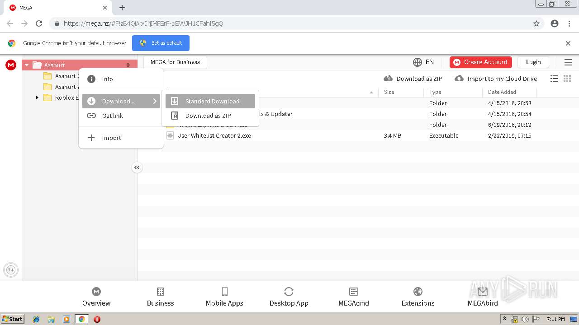Open the Download... submenu entry
579x325 pixels.
121,101
